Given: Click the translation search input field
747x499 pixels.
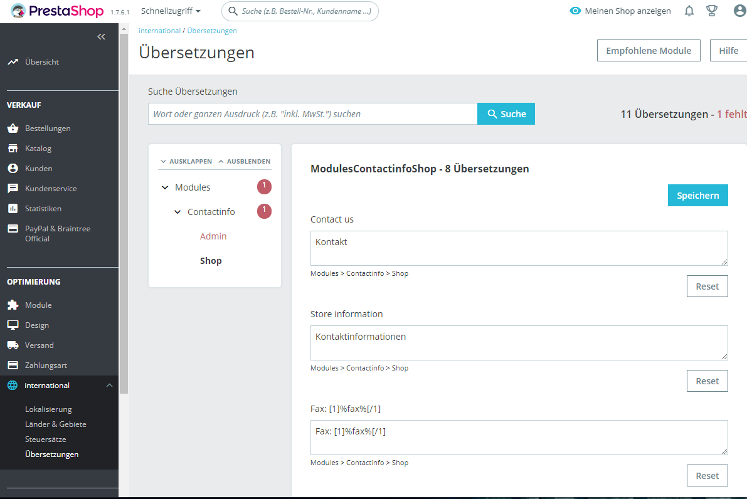Looking at the screenshot, I should coord(312,114).
